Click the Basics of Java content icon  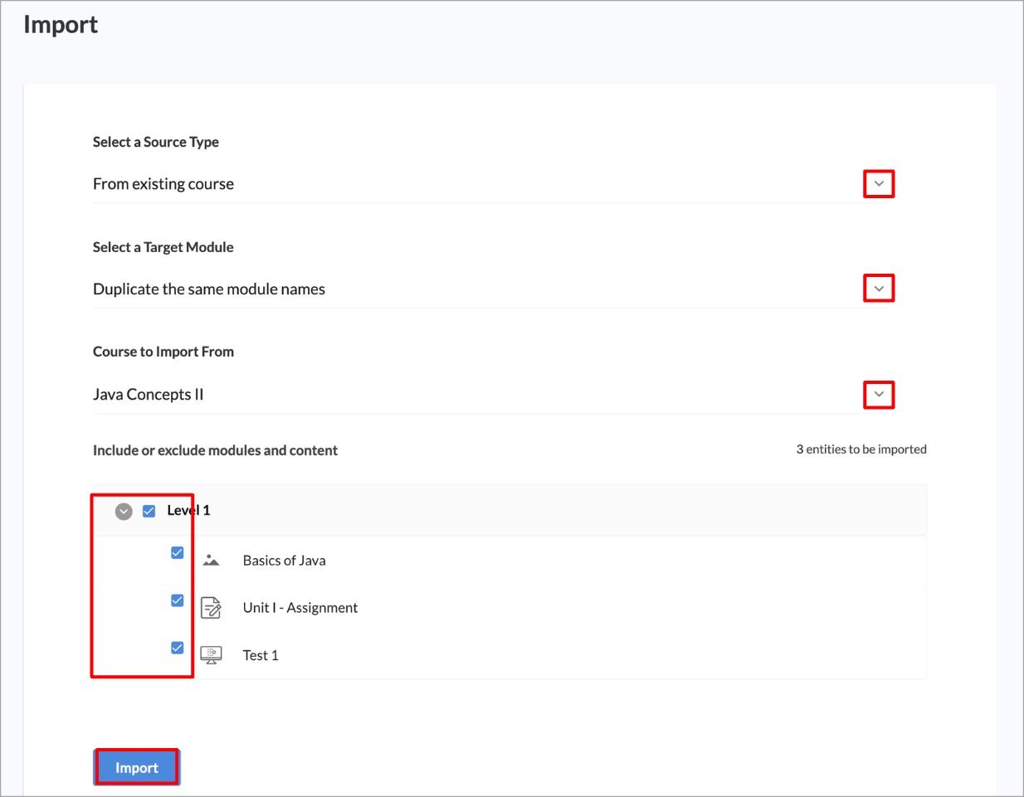[212, 561]
